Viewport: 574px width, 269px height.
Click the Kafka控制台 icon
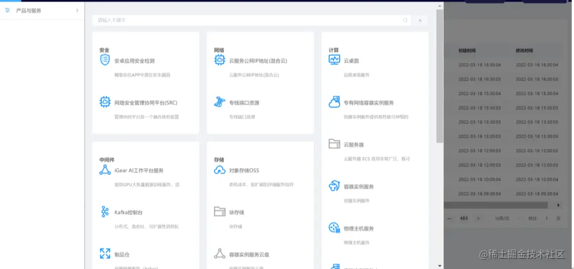pos(105,212)
